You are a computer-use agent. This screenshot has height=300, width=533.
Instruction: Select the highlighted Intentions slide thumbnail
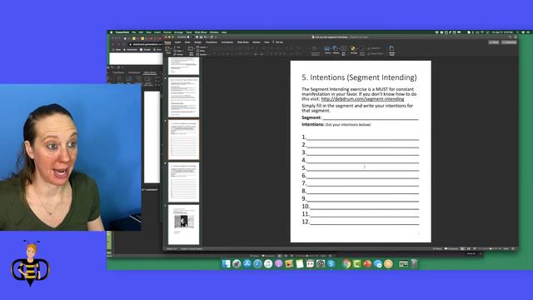tap(183, 139)
